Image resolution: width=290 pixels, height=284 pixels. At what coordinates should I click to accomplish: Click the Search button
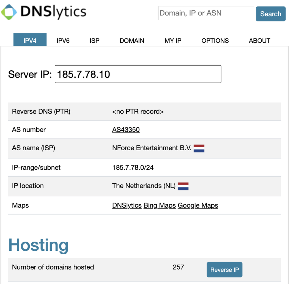pyautogui.click(x=270, y=14)
